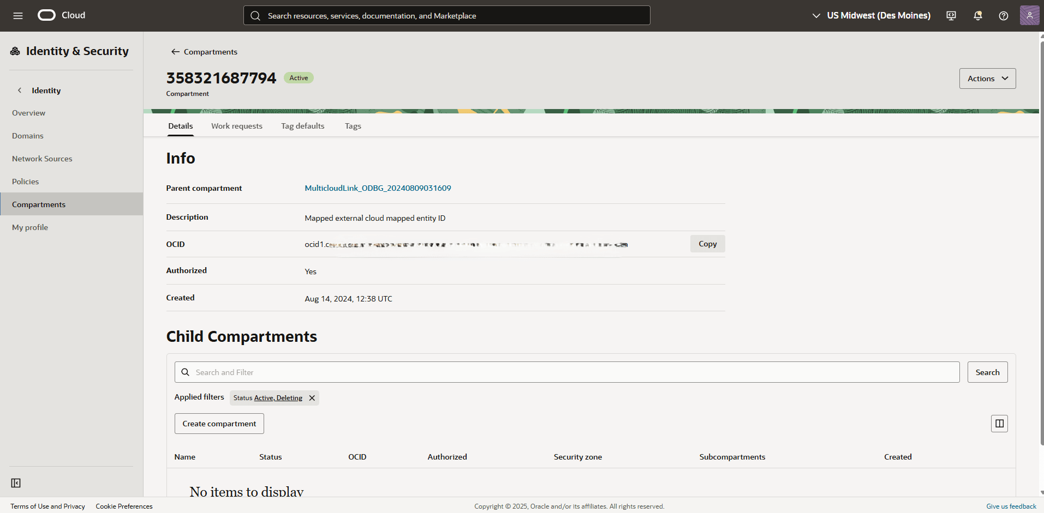Screen dimensions: 1044x513
Task: Collapse the left sidebar panel
Action: (x=16, y=483)
